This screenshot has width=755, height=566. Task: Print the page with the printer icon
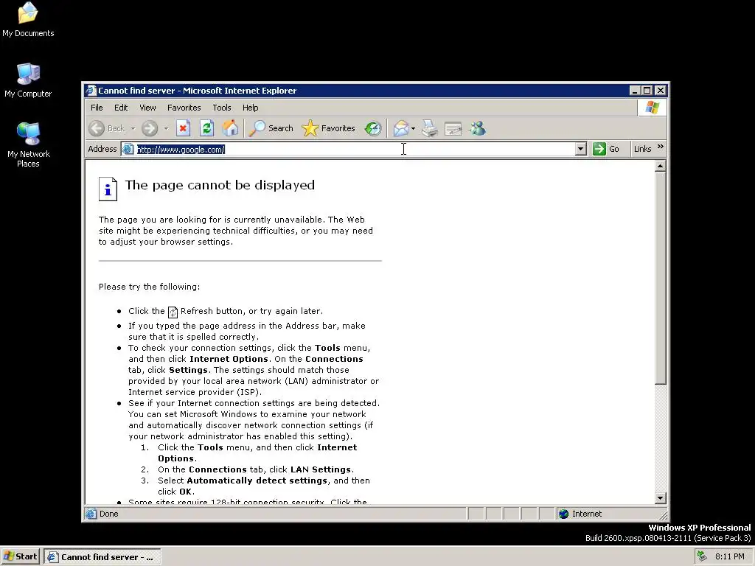[430, 128]
